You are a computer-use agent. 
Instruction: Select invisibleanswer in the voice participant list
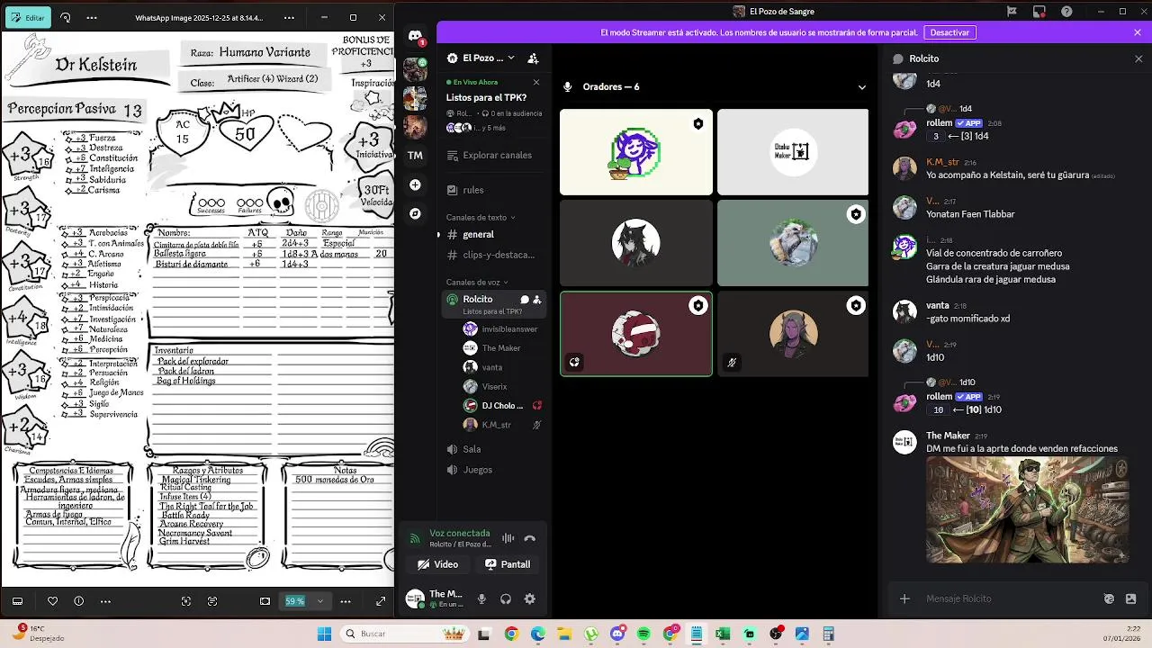coord(501,329)
